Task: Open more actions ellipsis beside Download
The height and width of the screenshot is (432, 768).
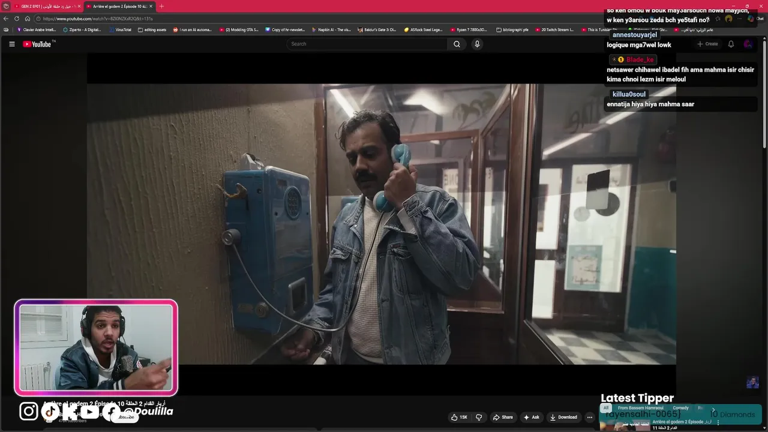Action: (x=590, y=417)
